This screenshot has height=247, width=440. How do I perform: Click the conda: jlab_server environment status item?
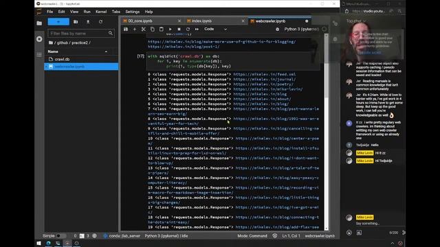click(x=122, y=236)
